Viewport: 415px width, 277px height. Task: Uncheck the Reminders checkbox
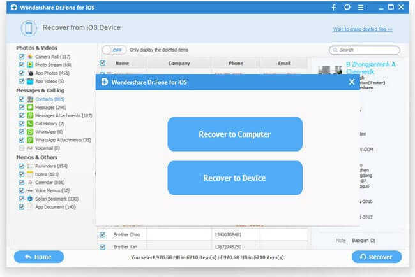pyautogui.click(x=22, y=166)
